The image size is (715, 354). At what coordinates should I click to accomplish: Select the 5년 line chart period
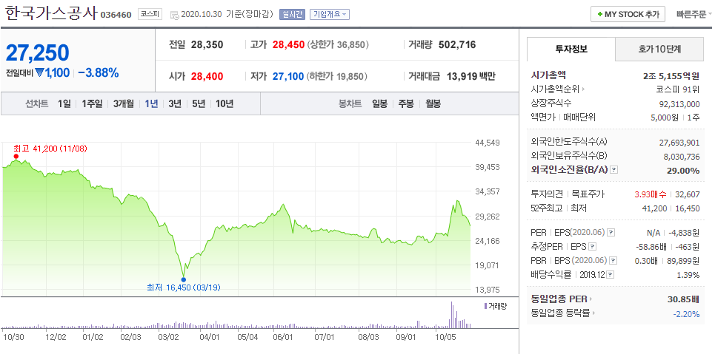tap(199, 103)
